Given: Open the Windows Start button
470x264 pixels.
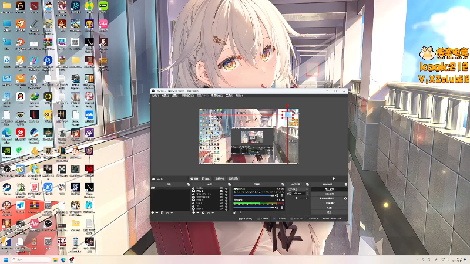Looking at the screenshot, I should [x=6, y=259].
